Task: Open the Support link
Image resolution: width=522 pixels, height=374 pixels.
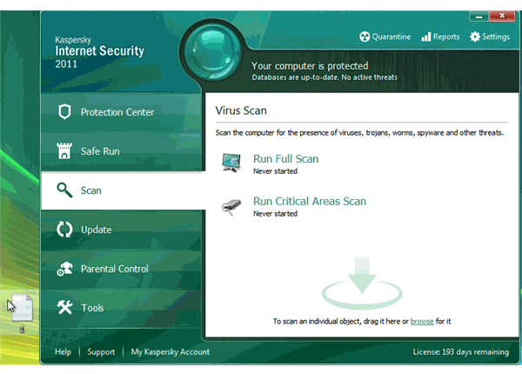Action: (x=101, y=352)
